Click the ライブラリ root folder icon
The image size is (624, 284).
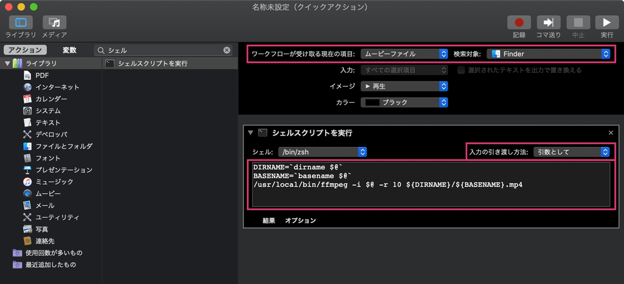pos(17,63)
